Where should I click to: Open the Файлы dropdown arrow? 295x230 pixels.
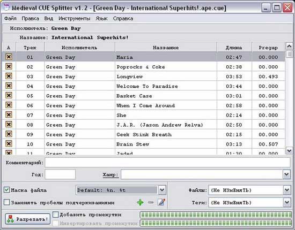click(x=287, y=190)
